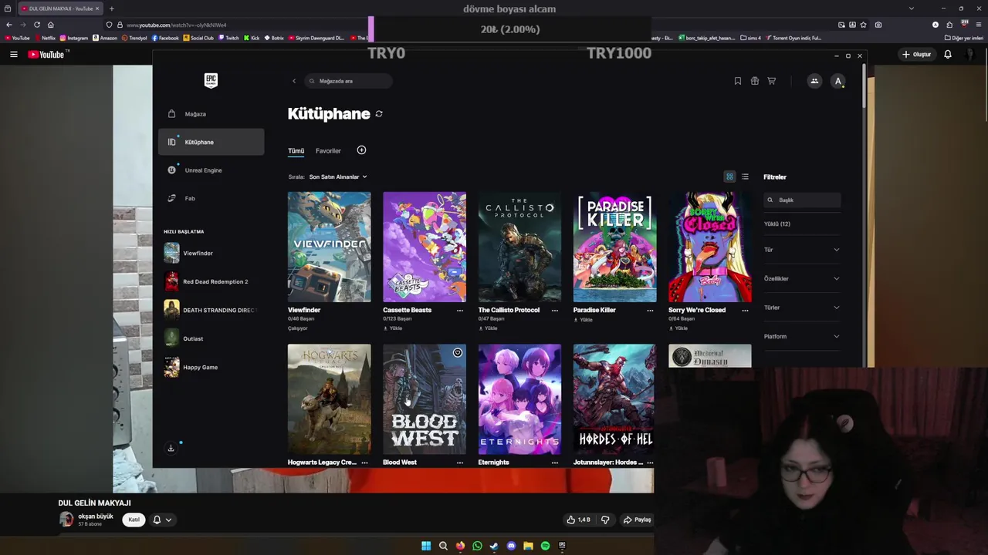This screenshot has height=555, width=988.
Task: Refresh the Kütüphane library
Action: [379, 114]
